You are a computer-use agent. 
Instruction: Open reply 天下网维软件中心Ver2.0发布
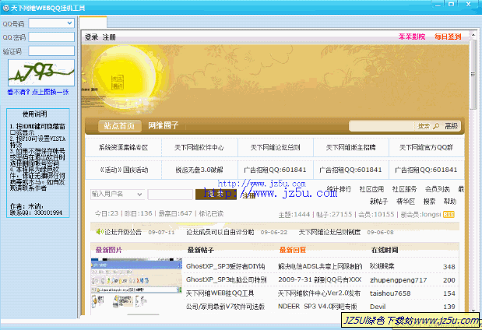[x=318, y=293]
